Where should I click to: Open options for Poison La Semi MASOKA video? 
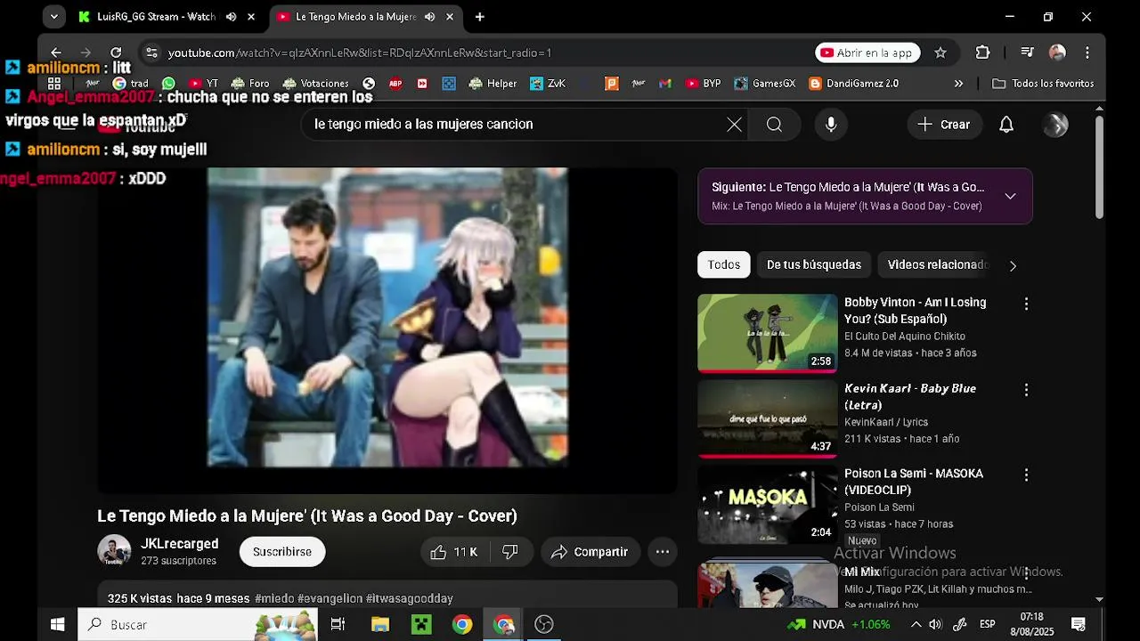(1026, 475)
